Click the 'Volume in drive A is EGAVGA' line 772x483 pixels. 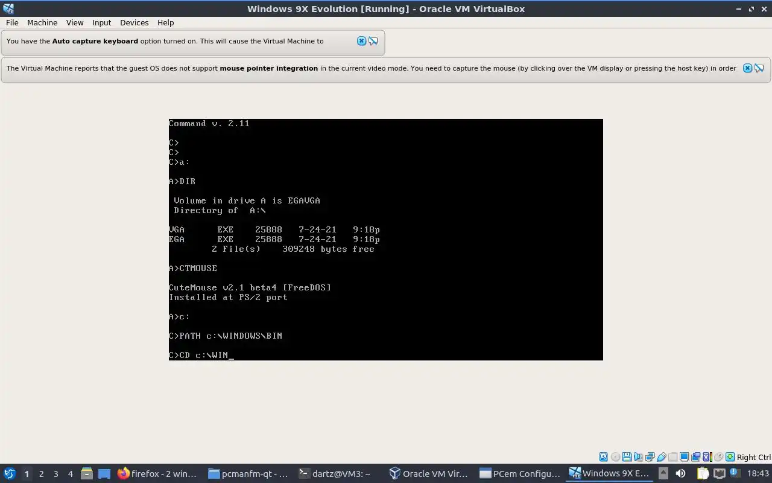[x=247, y=200]
